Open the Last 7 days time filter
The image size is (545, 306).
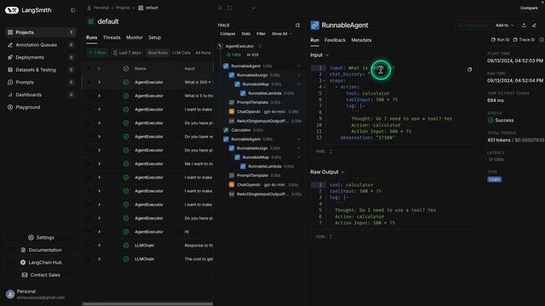(x=127, y=53)
